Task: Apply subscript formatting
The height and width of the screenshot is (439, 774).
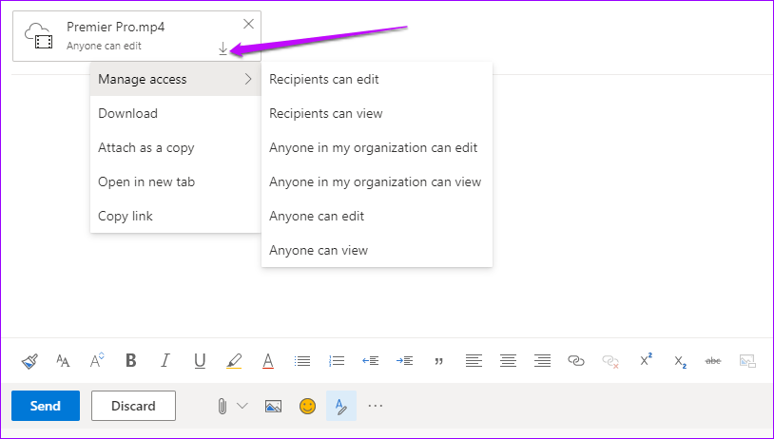Action: click(680, 362)
